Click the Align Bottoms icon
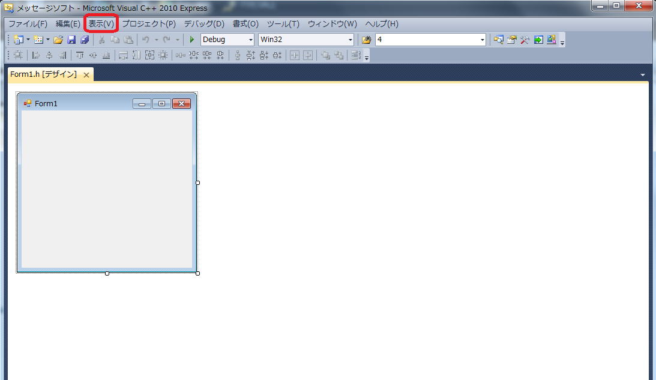This screenshot has width=656, height=380. [106, 55]
